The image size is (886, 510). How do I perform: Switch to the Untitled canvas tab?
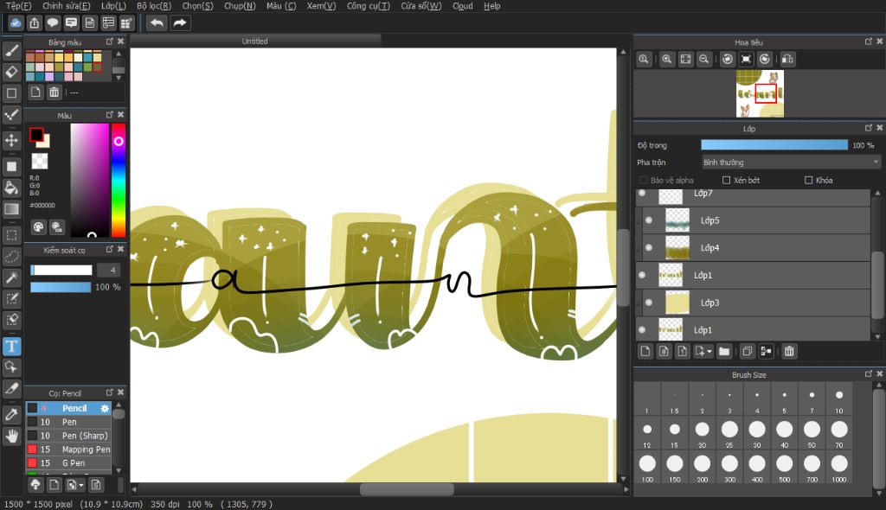[x=255, y=41]
